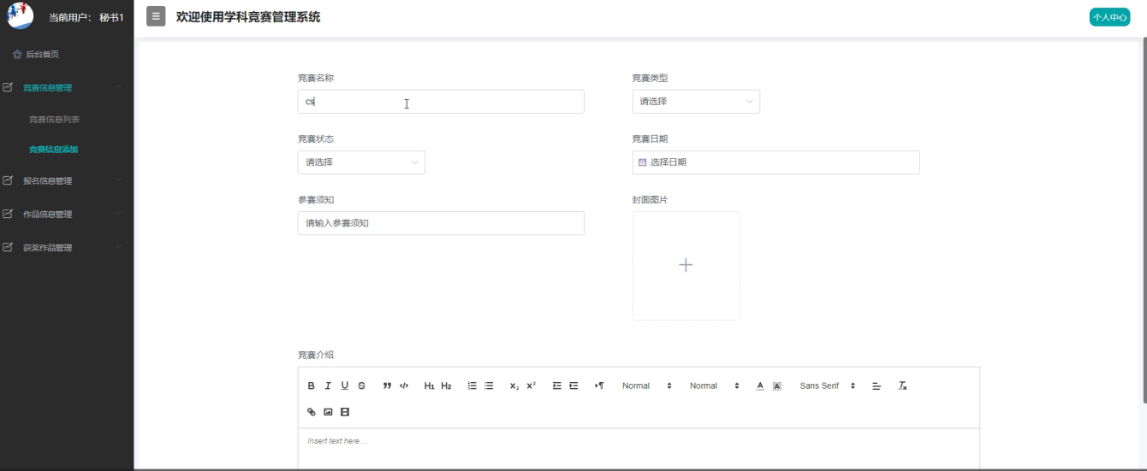Expand the 作品信息管理 menu
This screenshot has width=1147, height=471.
(x=67, y=214)
